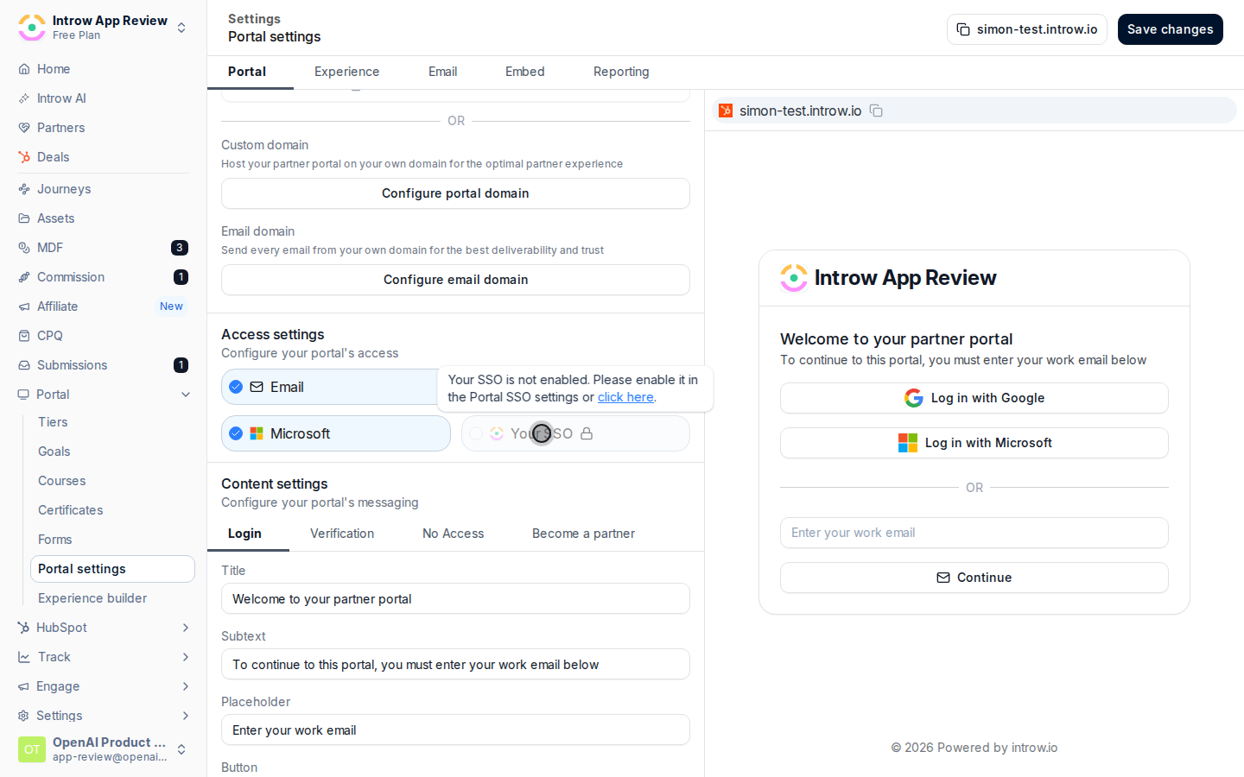Expand workspace switcher Introw App Review
The width and height of the screenshot is (1244, 777).
[x=181, y=28]
